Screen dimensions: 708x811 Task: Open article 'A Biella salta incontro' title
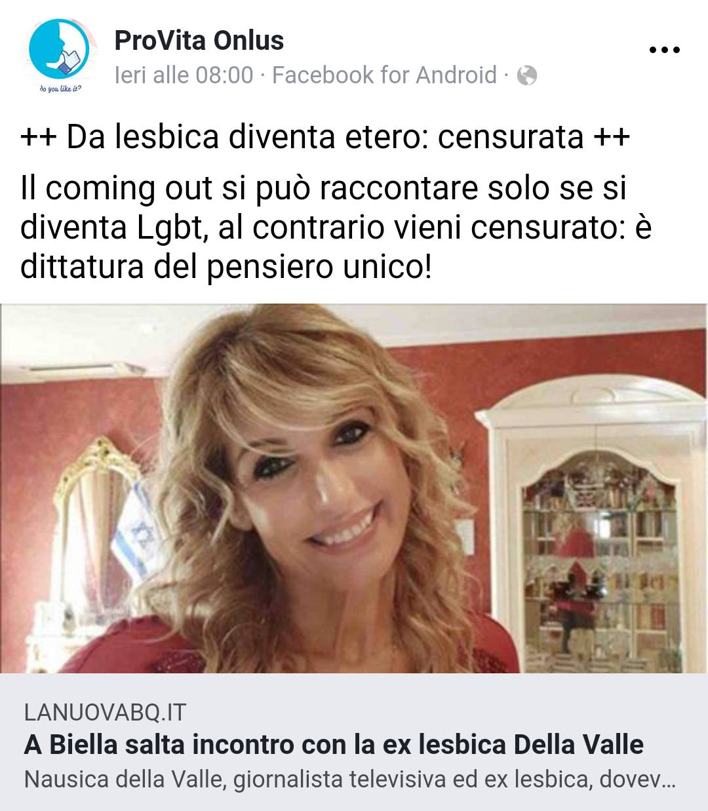pyautogui.click(x=334, y=745)
